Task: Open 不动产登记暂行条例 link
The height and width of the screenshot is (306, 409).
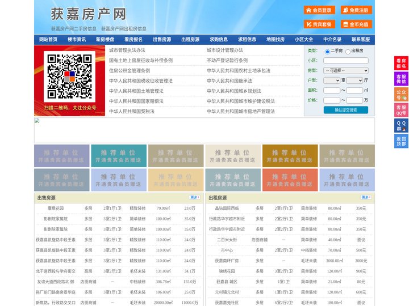Action: tap(227, 61)
